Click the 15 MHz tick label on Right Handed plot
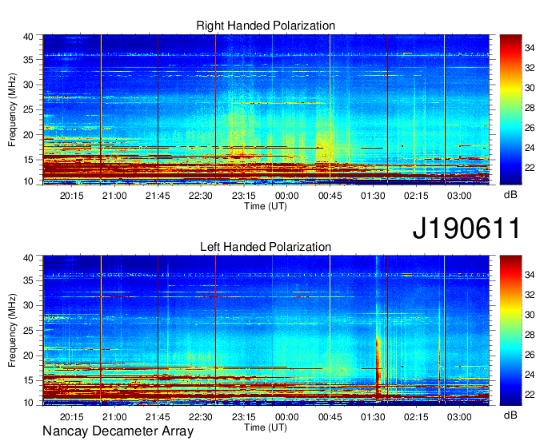 point(28,160)
